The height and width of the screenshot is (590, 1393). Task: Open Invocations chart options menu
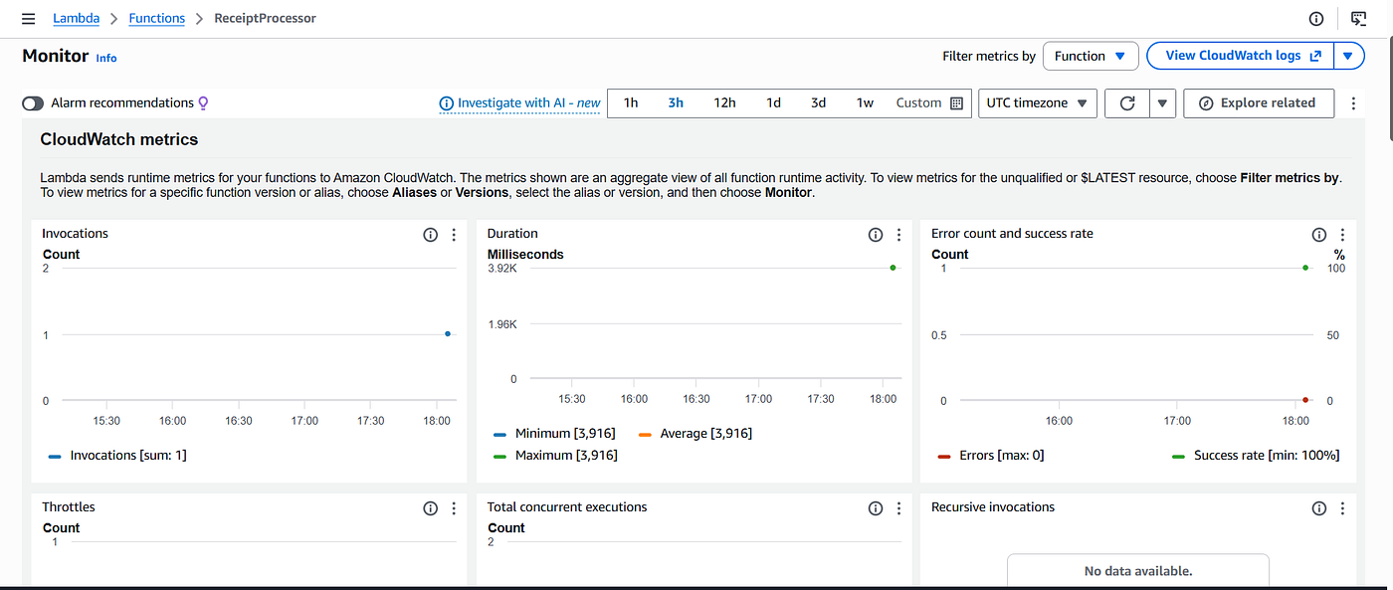454,235
